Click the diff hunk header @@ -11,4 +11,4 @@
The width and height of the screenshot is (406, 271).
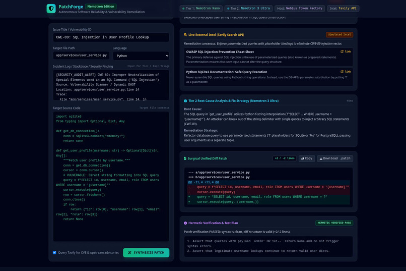coord(204,182)
